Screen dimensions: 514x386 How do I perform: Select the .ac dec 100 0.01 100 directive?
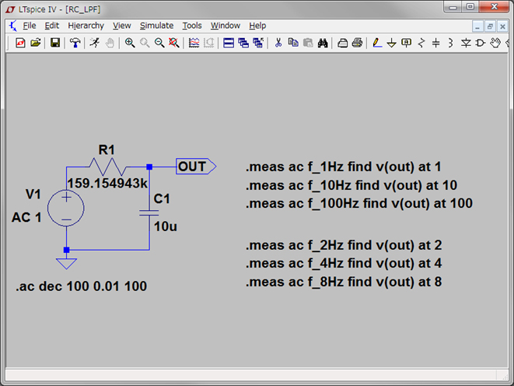(x=82, y=286)
